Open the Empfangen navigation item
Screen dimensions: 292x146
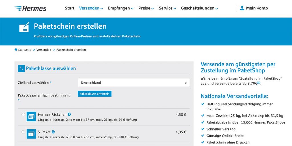tap(119, 8)
